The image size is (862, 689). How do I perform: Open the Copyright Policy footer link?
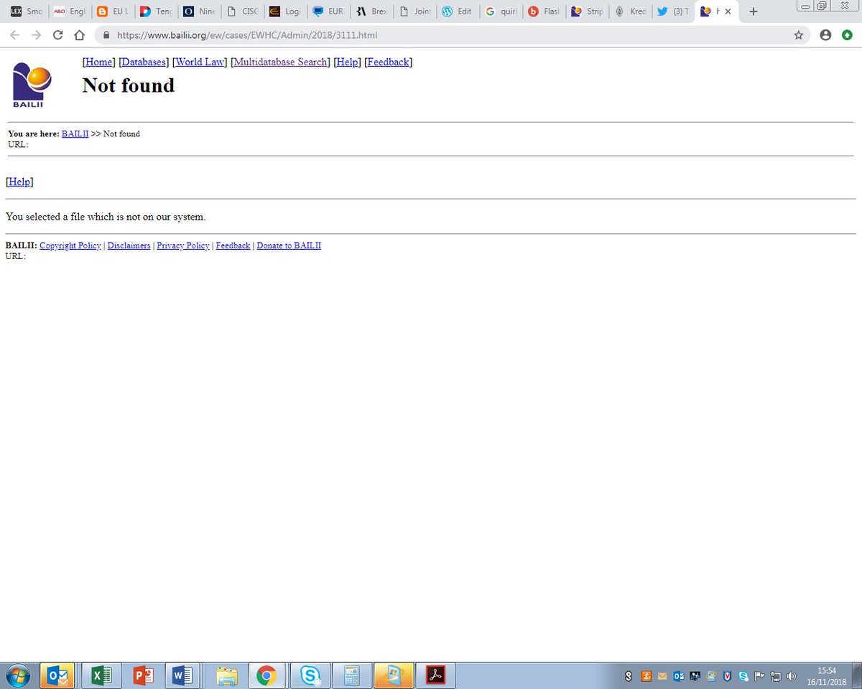[70, 245]
